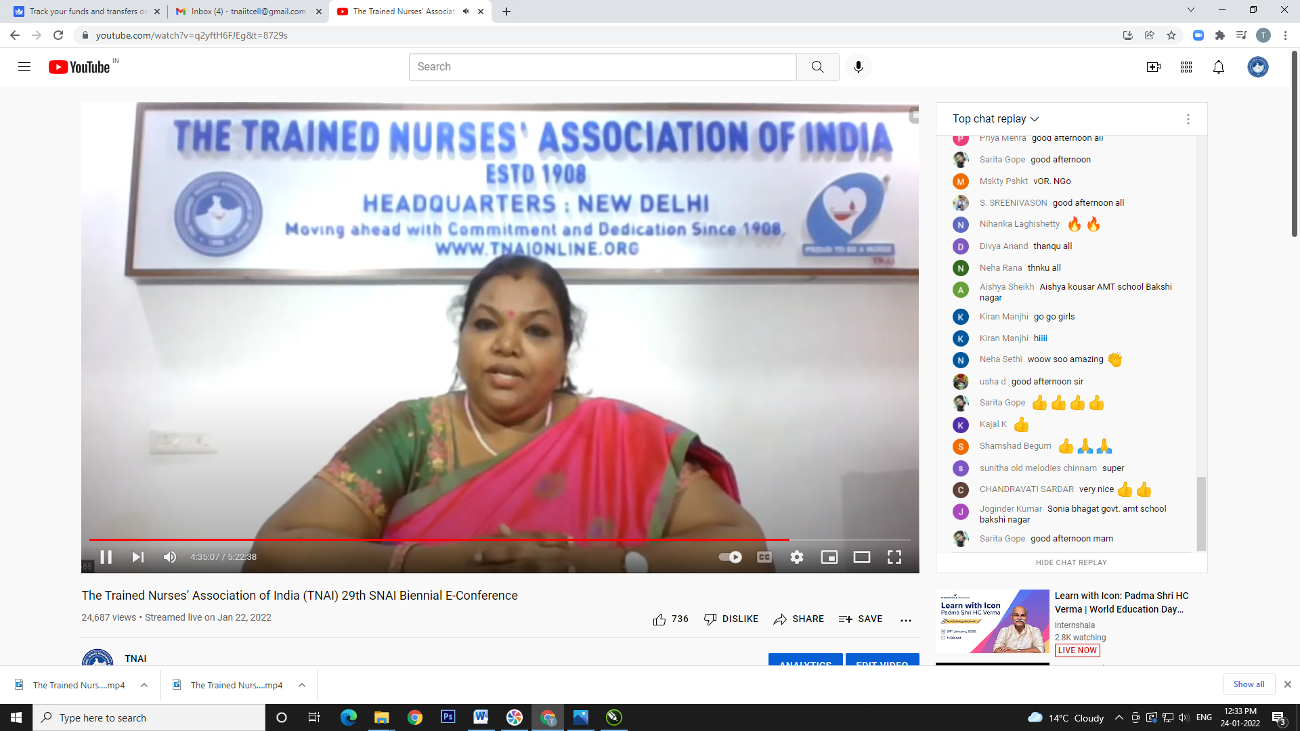The width and height of the screenshot is (1300, 731).
Task: Close the Gmail Inbox tab
Action: tap(320, 12)
